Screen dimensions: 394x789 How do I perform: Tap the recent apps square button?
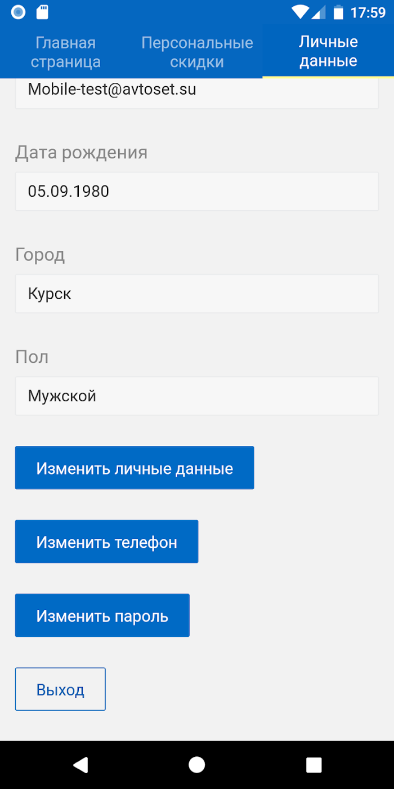(x=314, y=764)
